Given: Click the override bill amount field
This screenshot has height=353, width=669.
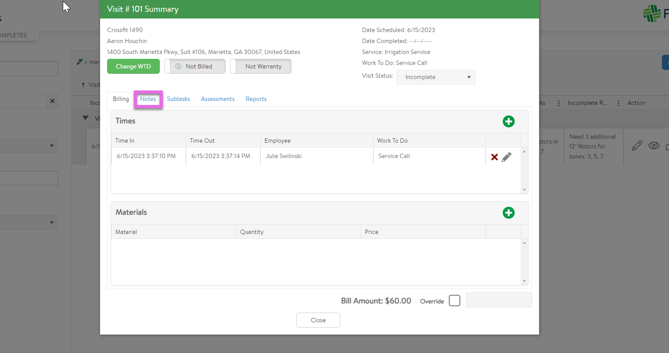Looking at the screenshot, I should [x=499, y=300].
